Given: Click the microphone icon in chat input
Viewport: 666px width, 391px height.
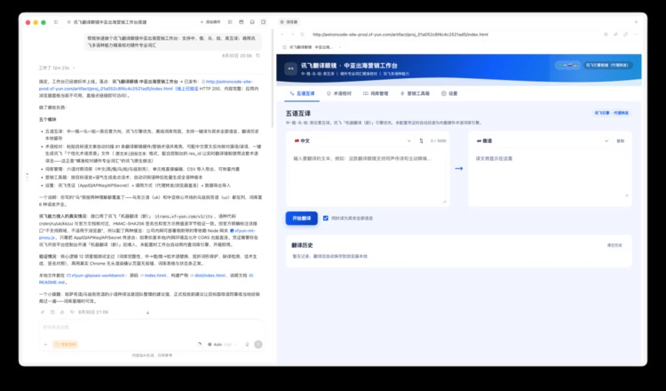Looking at the screenshot, I should click(247, 344).
